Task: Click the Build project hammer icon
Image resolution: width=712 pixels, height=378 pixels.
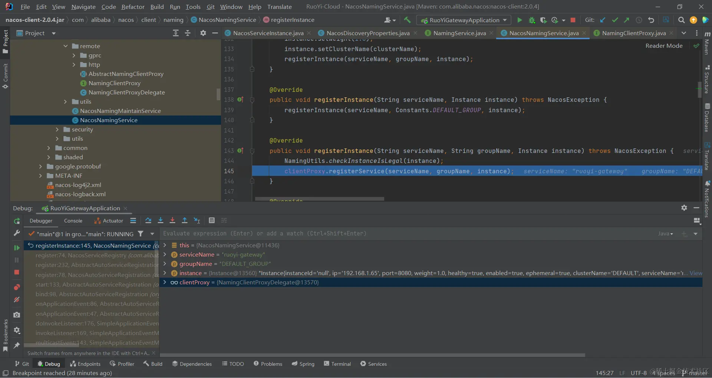Action: tap(408, 20)
